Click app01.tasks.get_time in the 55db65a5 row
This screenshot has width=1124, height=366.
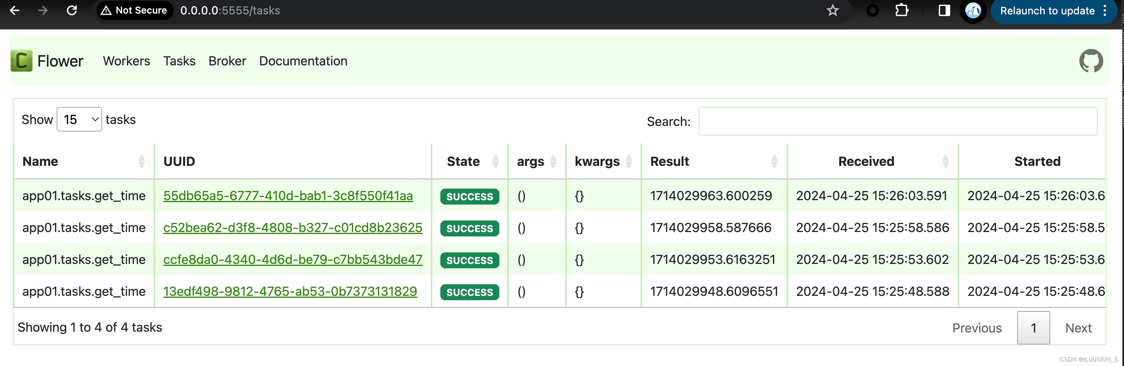[84, 196]
